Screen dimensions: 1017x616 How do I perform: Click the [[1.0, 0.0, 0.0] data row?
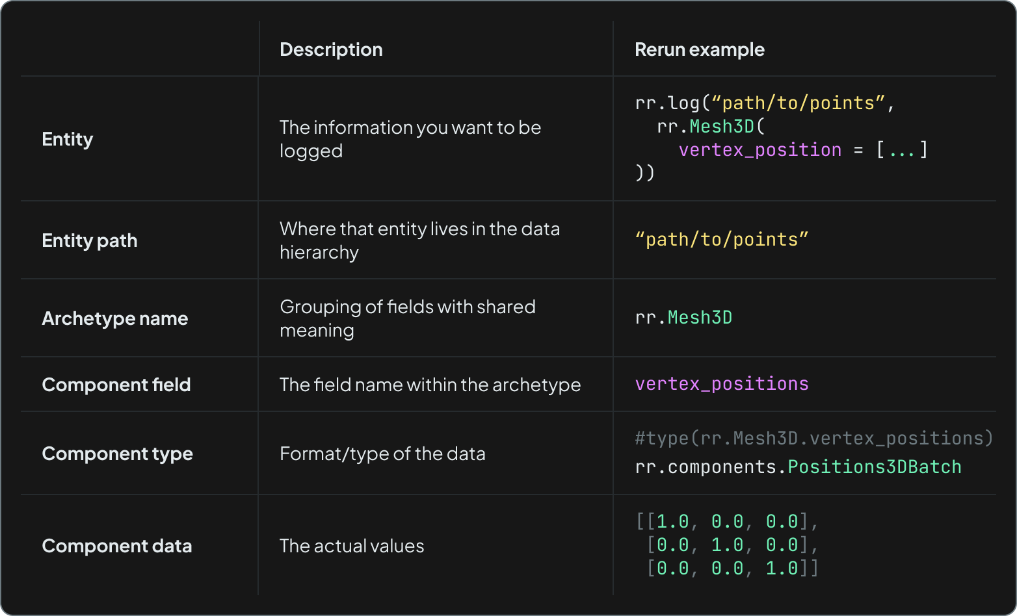pos(725,520)
